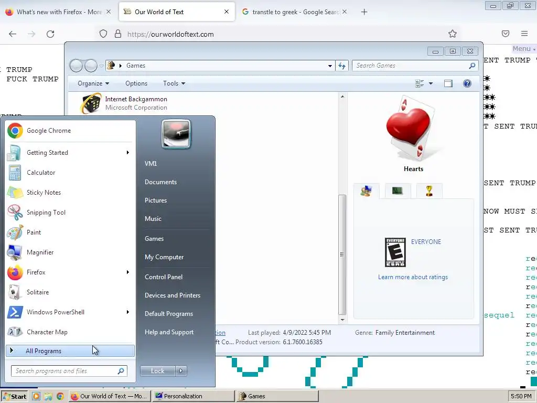This screenshot has height=403, width=537.
Task: Open Tools dropdown in Games window
Action: point(174,83)
